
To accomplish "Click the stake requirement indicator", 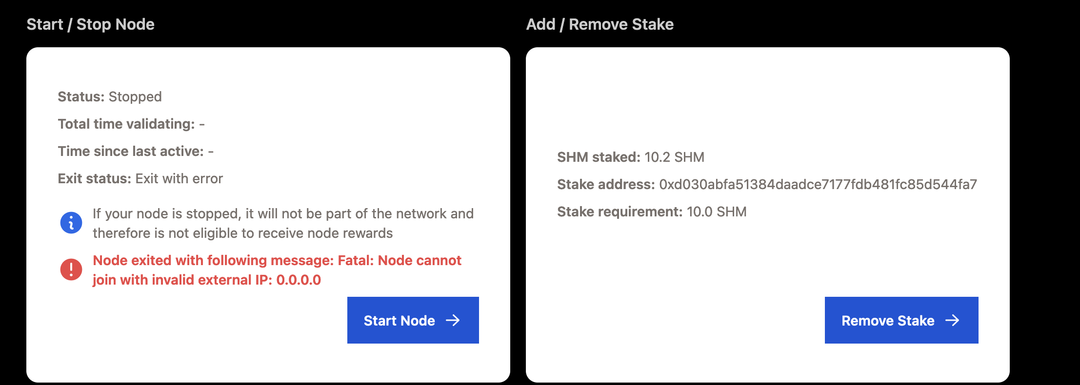I will point(652,212).
